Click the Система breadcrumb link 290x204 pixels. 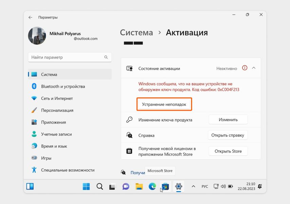click(x=137, y=33)
